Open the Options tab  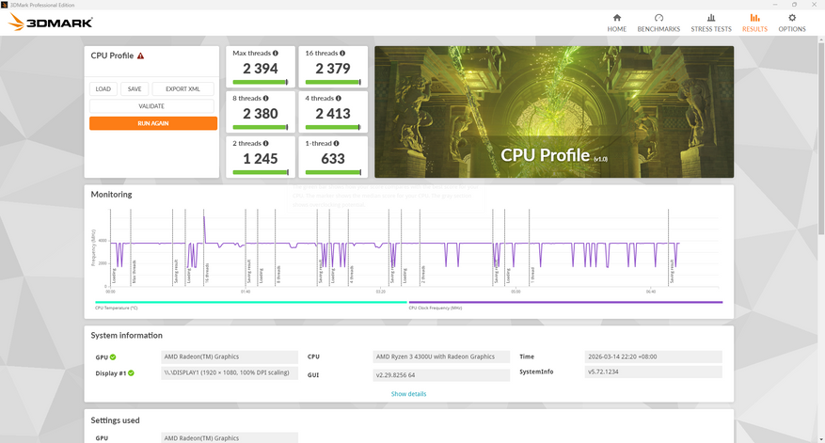(x=792, y=23)
